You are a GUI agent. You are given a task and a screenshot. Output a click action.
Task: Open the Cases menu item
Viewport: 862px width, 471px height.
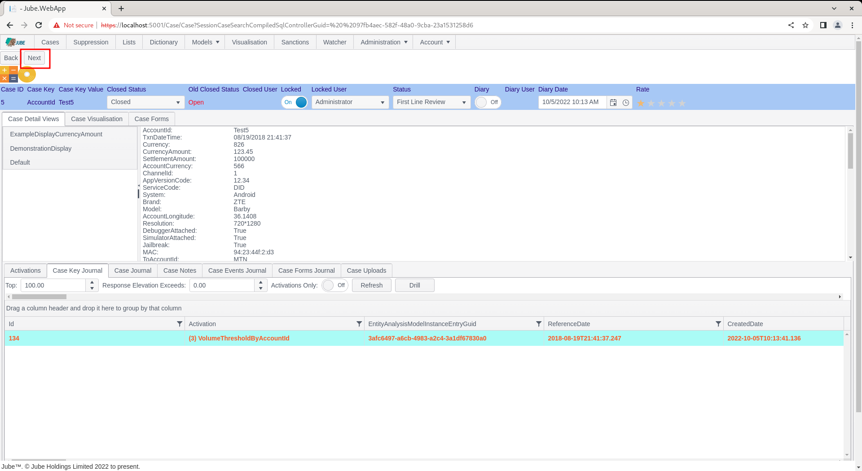click(x=50, y=42)
